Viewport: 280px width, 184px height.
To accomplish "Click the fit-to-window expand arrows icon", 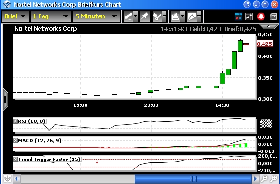I will 8,178.
